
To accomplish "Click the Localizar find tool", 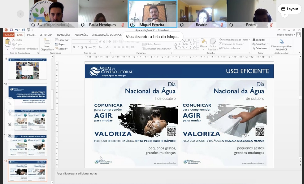I will [258, 40].
